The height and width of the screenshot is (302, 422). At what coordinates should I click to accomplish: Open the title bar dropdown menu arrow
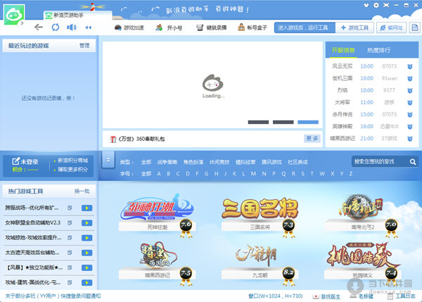pos(366,5)
